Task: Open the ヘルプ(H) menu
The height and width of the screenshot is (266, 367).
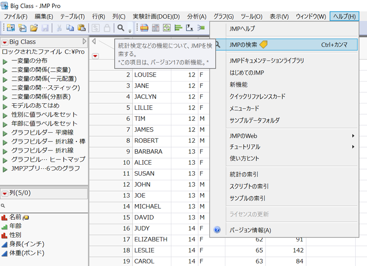Action: click(x=344, y=16)
